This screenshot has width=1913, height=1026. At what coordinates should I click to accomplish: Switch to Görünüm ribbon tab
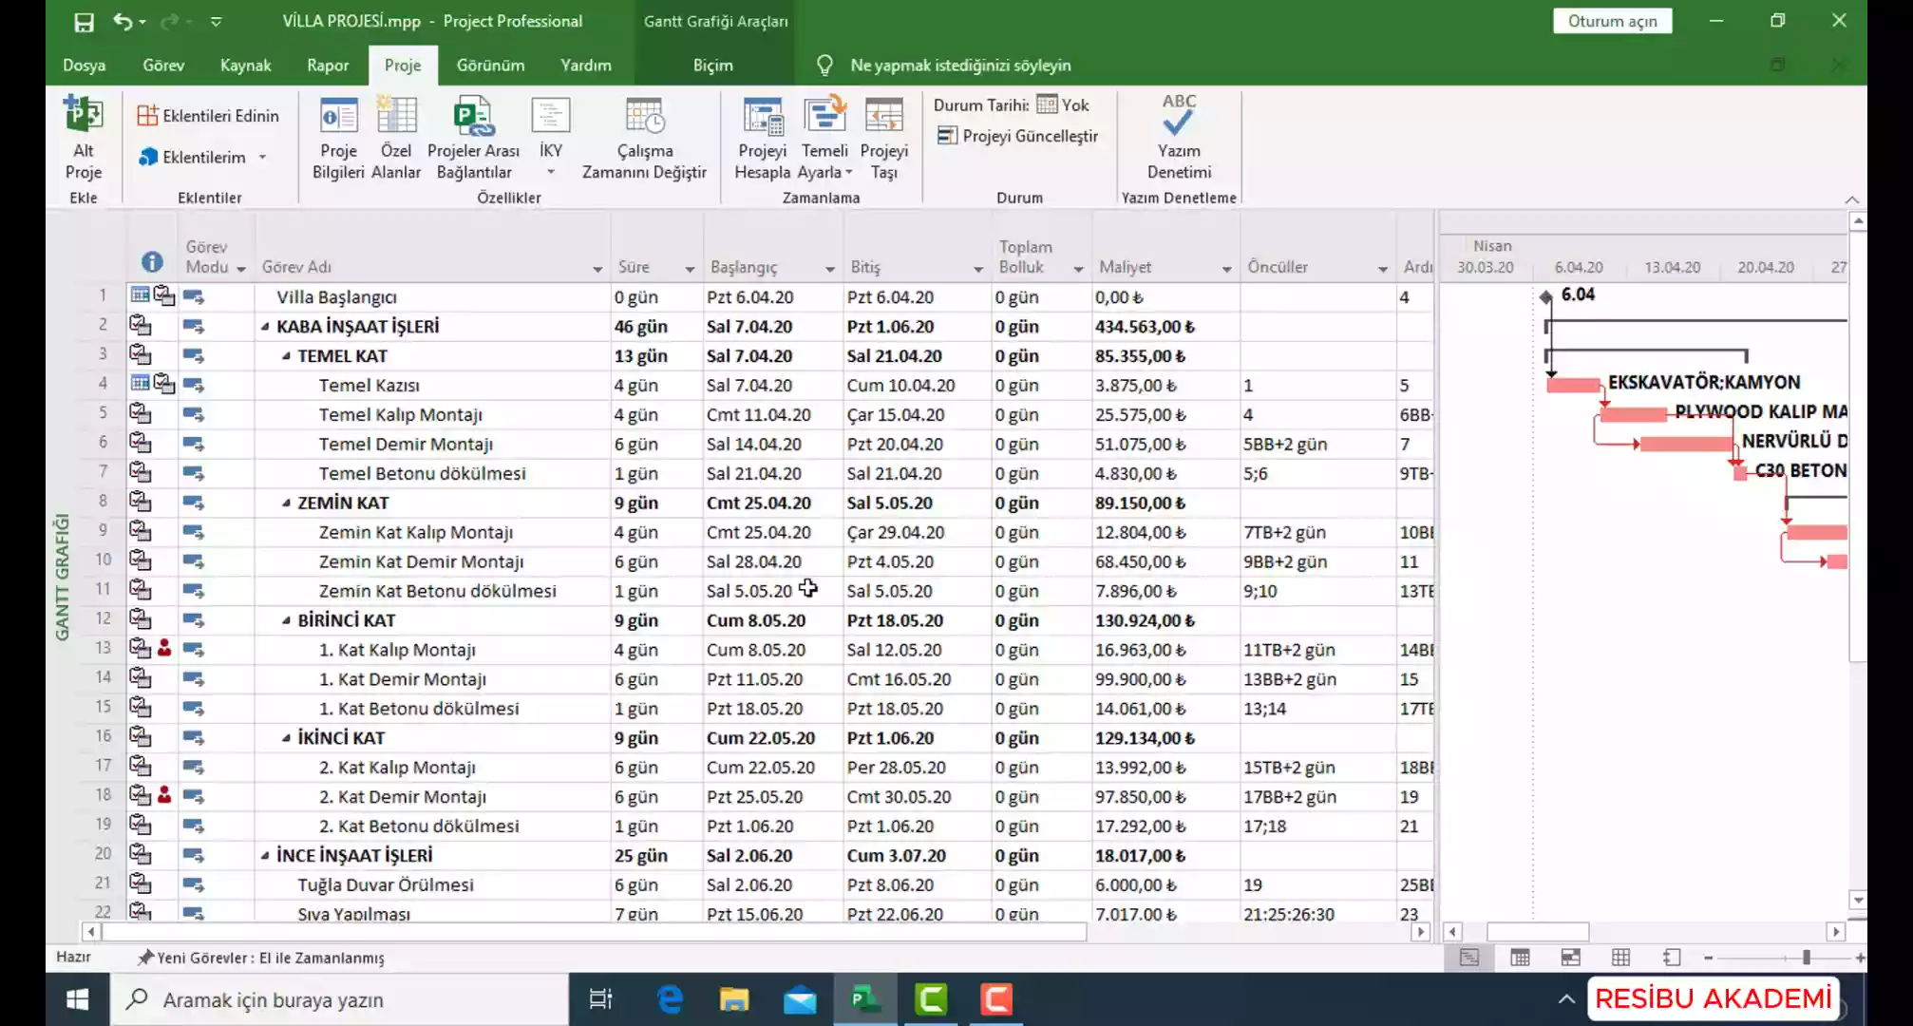tap(490, 65)
